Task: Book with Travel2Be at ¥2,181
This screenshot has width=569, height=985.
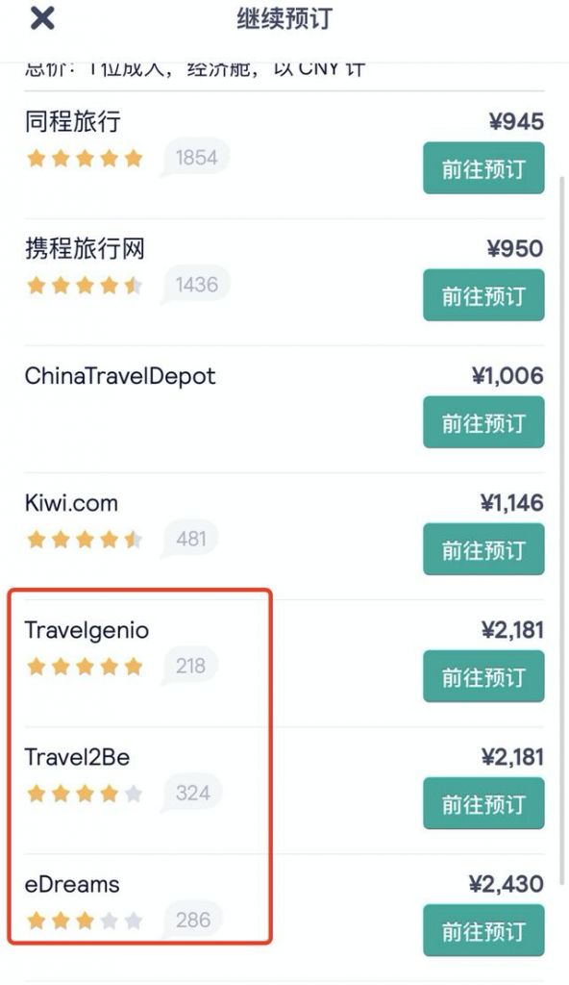Action: point(483,803)
